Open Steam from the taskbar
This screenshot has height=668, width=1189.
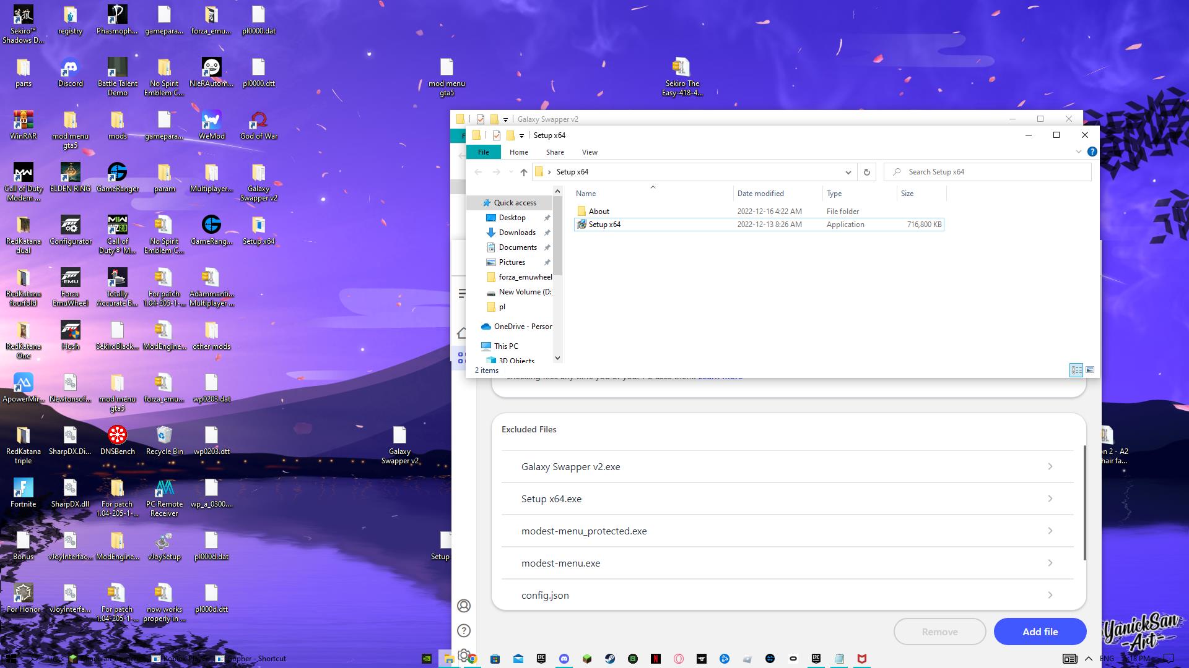coord(610,659)
